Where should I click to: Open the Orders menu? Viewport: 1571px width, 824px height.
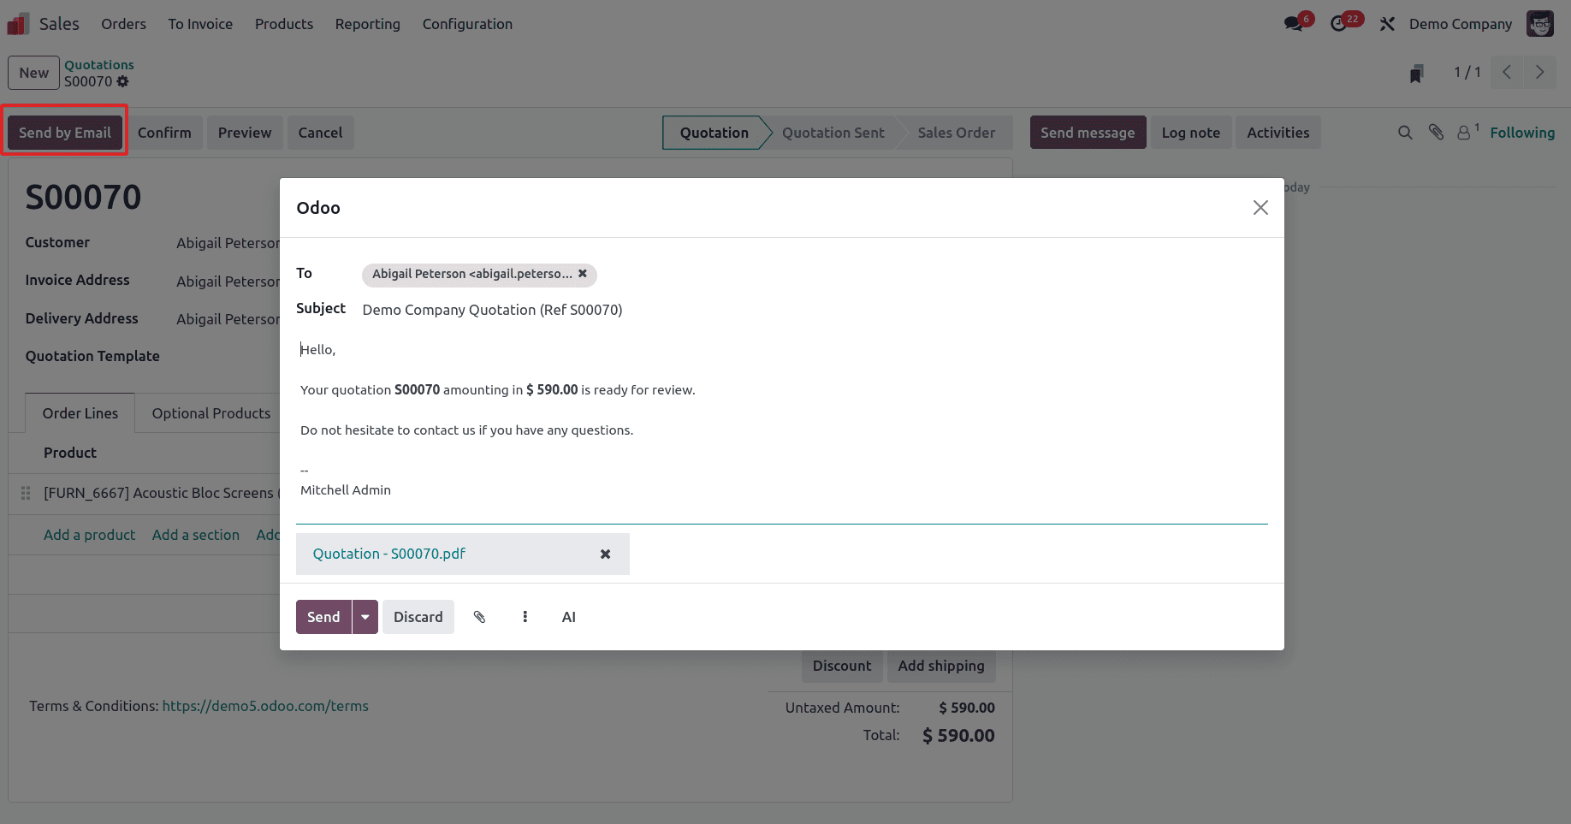[124, 24]
